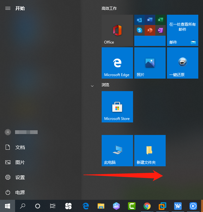Open the 新建文件夹 folder tile

(150, 151)
